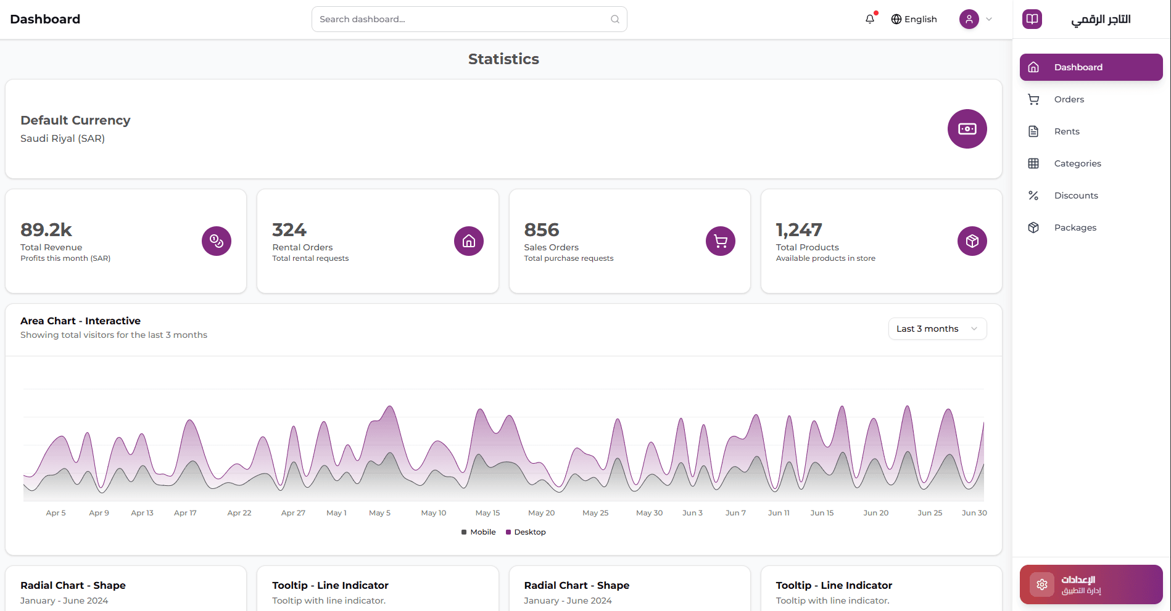Viewport: 1171px width, 611px height.
Task: Toggle the Mobile series in chart legend
Action: pyautogui.click(x=478, y=531)
